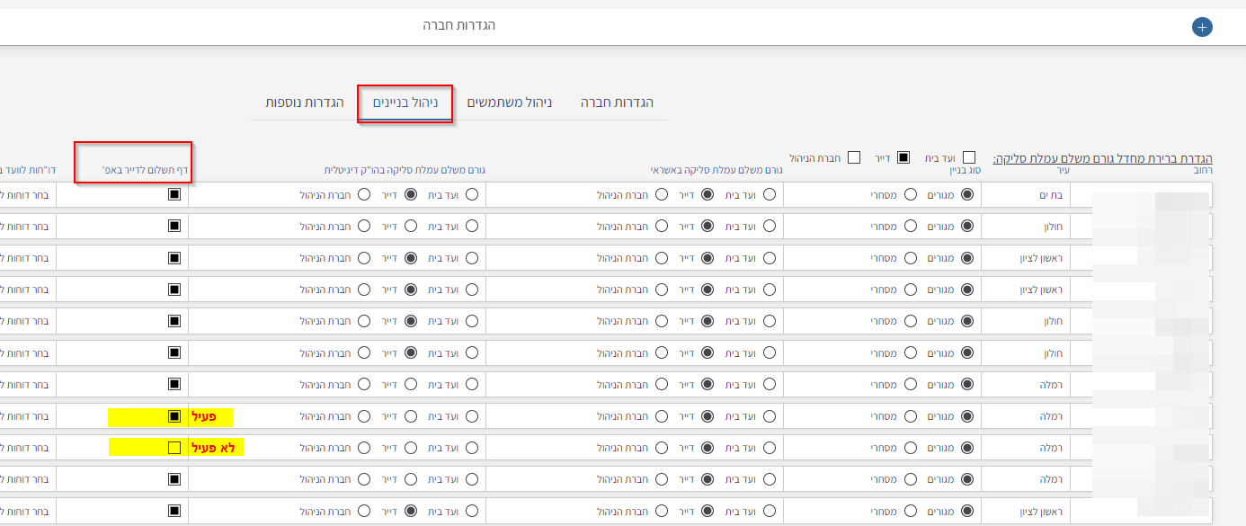This screenshot has height=526, width=1246.
Task: Pick חברת הניהול digital debit payer in בת ים row
Action: [364, 194]
